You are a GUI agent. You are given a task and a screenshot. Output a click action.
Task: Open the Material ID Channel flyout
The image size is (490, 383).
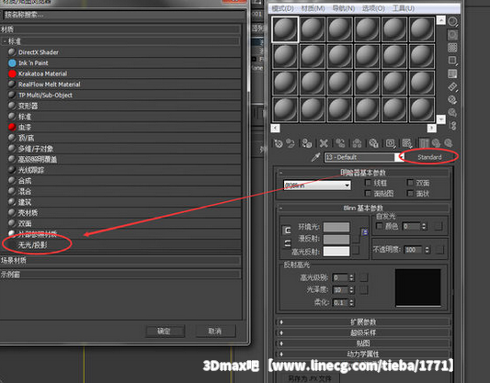pos(391,143)
